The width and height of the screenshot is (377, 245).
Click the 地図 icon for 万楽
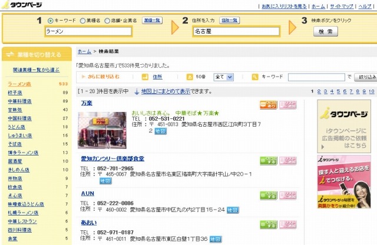160,131
